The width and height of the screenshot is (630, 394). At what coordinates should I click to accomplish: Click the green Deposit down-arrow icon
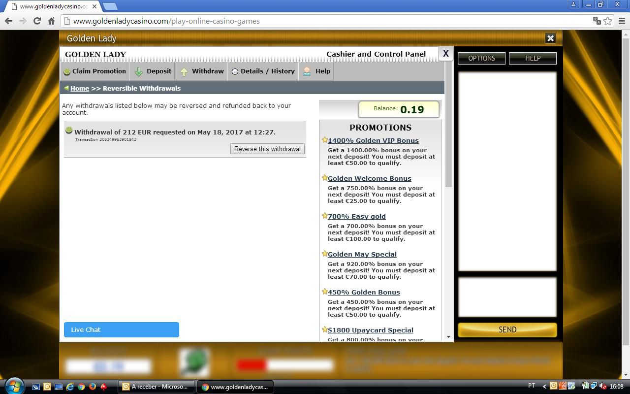[139, 72]
